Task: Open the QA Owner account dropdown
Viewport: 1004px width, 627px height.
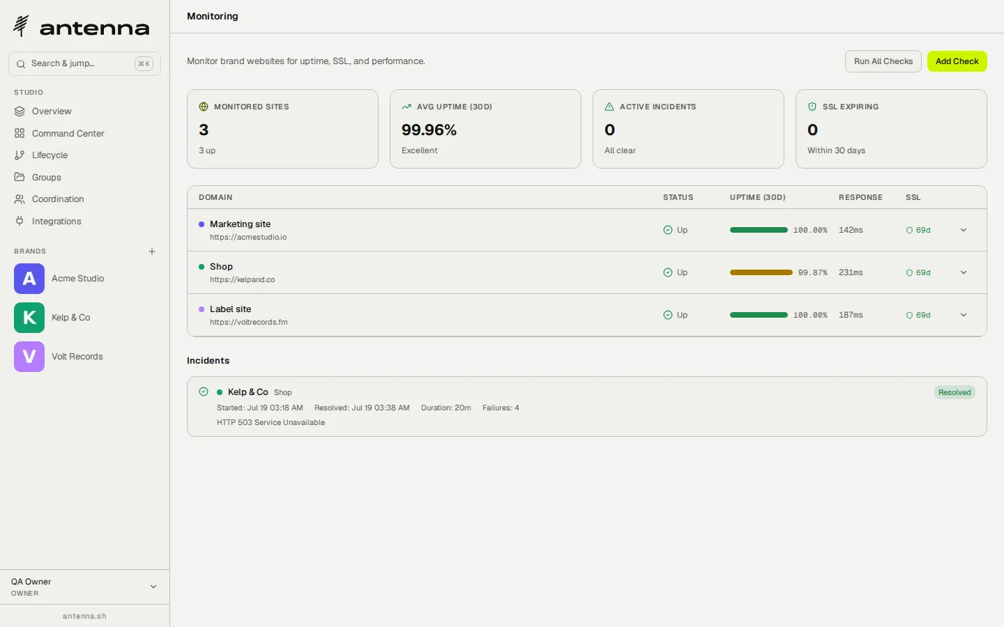Action: [x=84, y=587]
